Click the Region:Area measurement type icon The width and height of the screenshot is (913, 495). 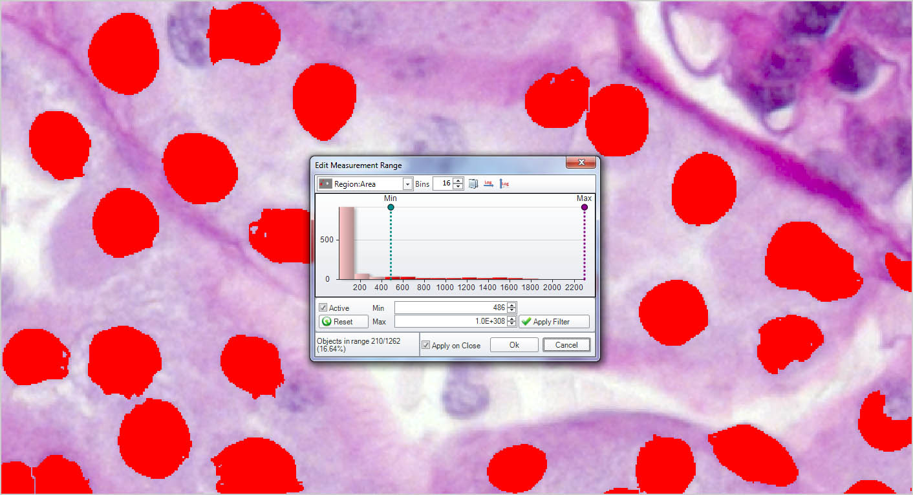pyautogui.click(x=325, y=184)
